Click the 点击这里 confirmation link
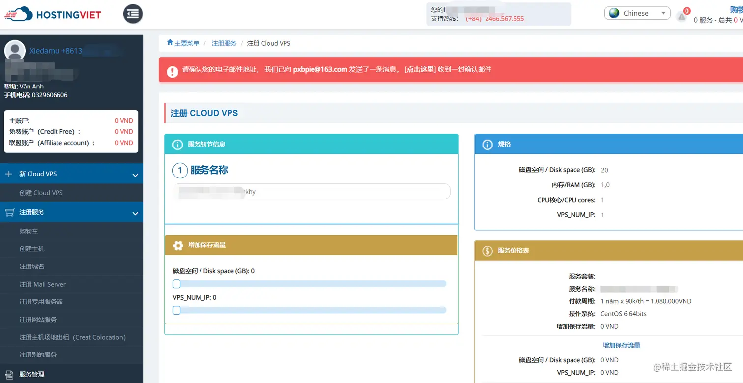The width and height of the screenshot is (743, 383). coord(420,69)
